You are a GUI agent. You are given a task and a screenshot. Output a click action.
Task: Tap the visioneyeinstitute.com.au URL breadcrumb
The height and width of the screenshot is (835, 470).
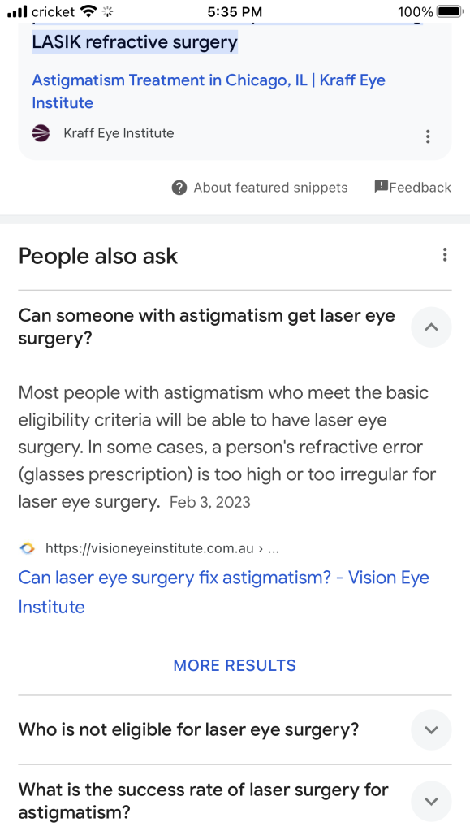pos(162,548)
